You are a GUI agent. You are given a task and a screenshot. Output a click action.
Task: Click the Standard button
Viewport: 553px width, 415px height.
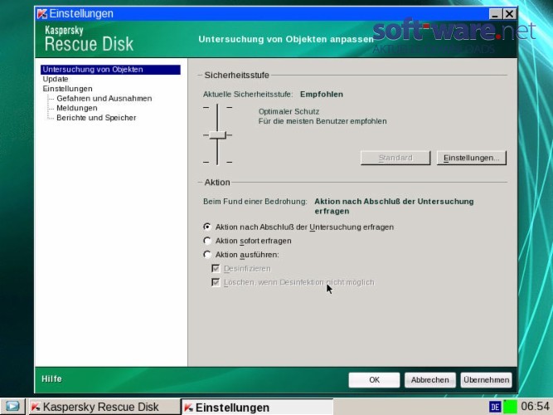click(x=395, y=158)
